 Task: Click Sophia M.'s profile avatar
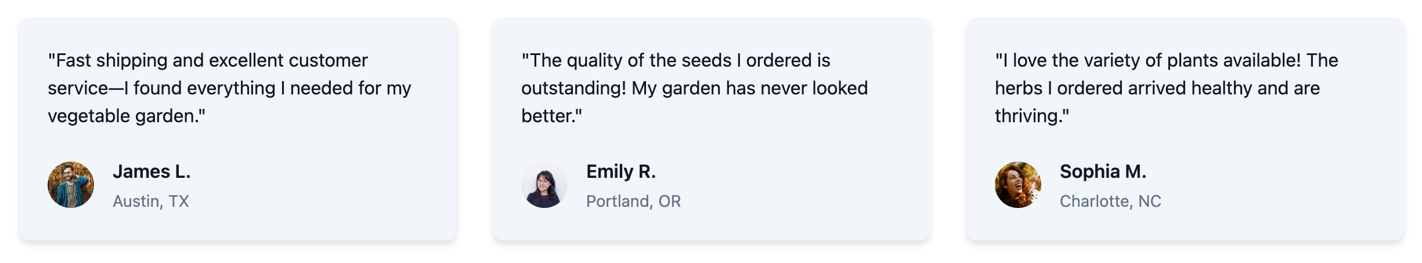click(x=1018, y=185)
